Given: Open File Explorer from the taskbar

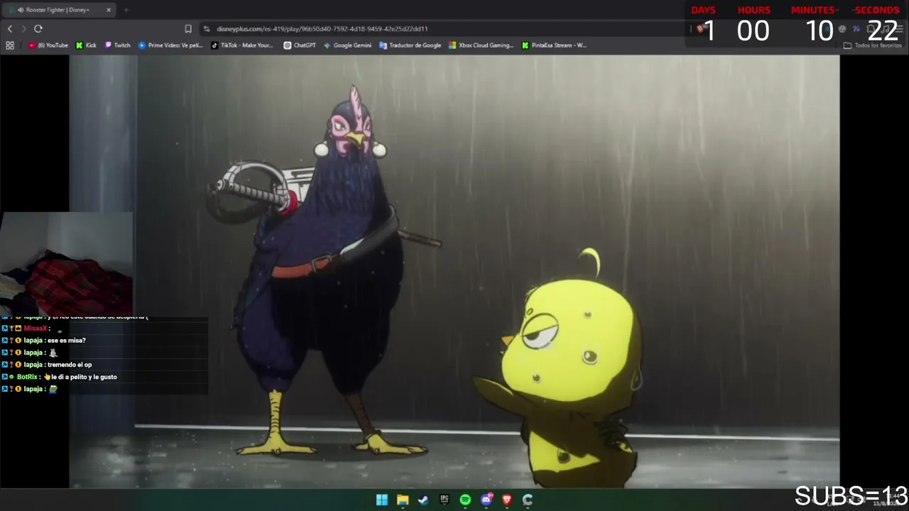Looking at the screenshot, I should coord(403,500).
